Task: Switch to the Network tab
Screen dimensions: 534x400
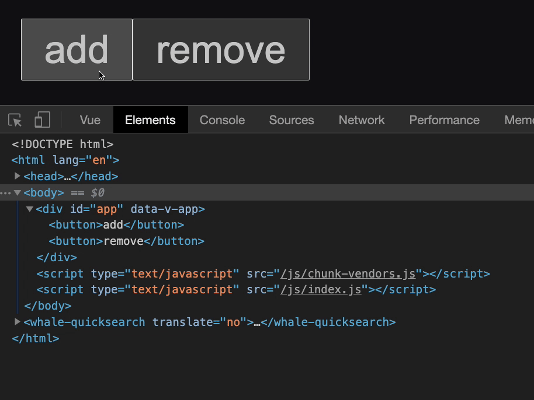Action: click(x=362, y=120)
